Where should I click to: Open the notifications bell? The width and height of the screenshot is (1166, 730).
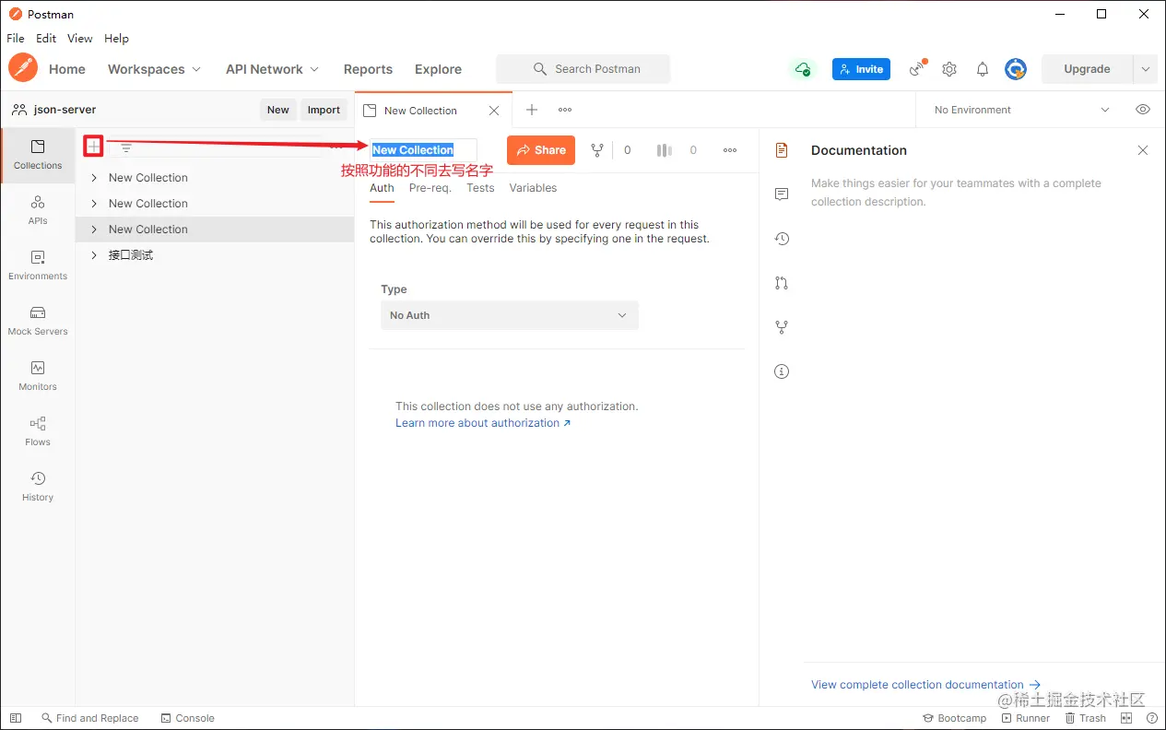983,69
